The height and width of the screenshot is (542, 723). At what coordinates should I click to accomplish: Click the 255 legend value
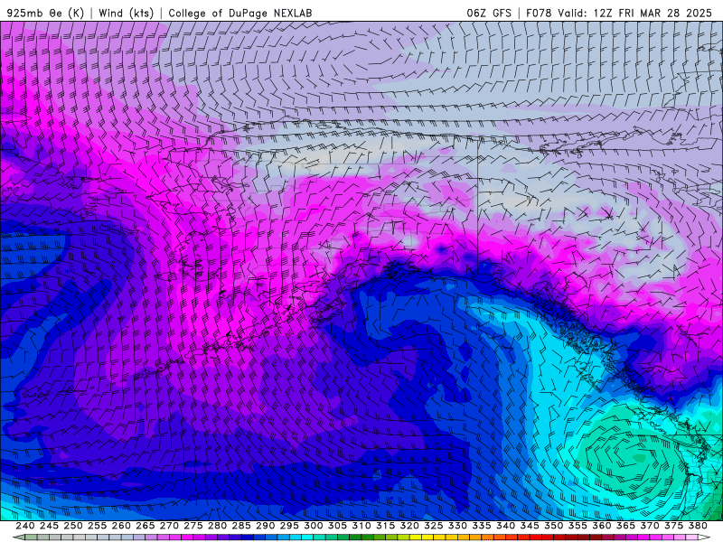pos(97,526)
